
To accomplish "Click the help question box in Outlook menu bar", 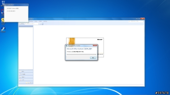I will click(x=136, y=21).
